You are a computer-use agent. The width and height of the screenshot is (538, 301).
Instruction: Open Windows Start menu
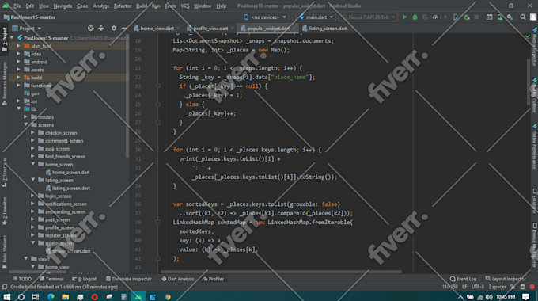coord(6,296)
